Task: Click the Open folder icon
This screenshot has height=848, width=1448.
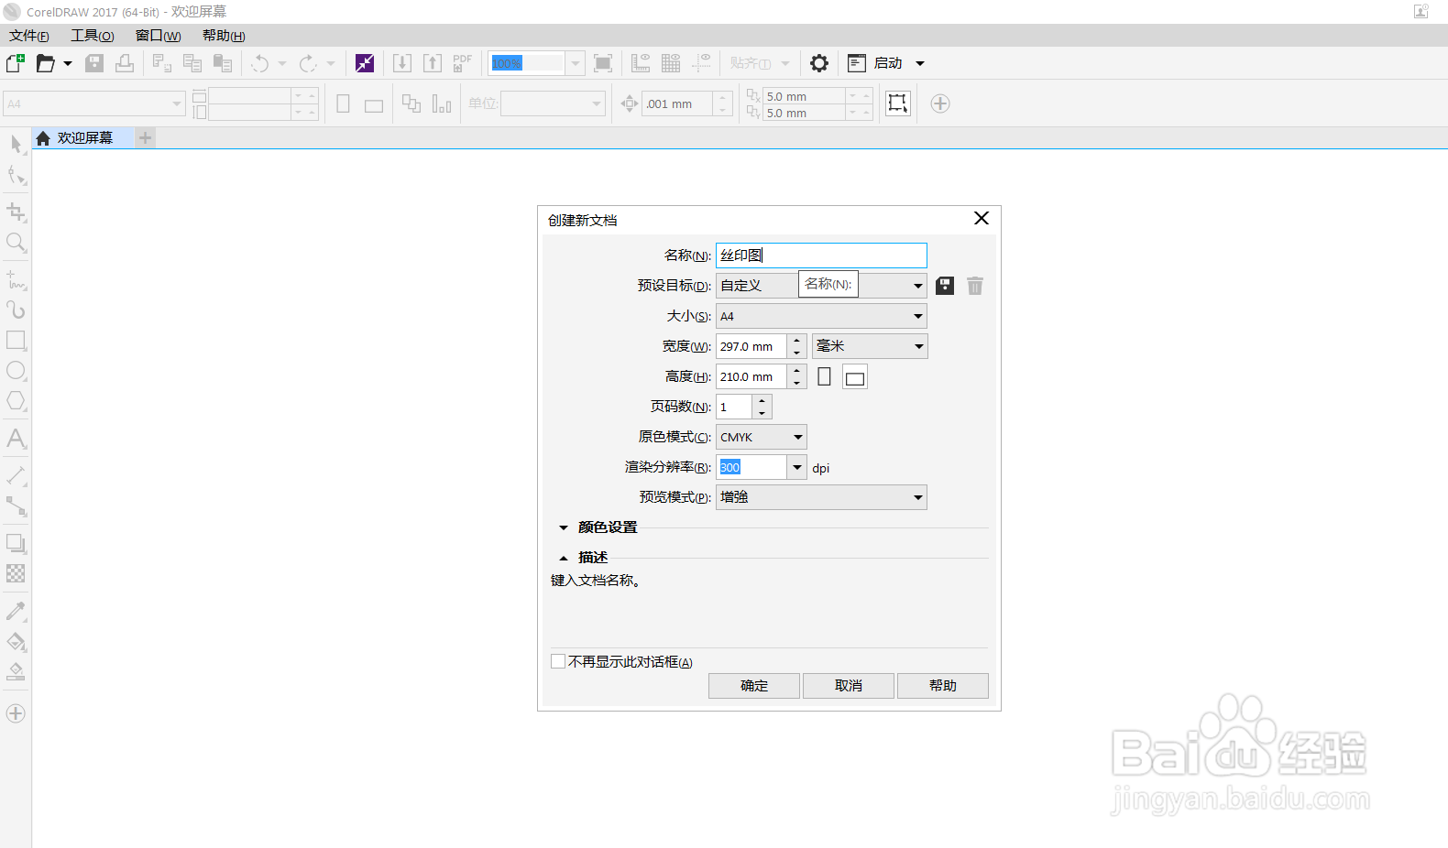Action: pos(46,63)
